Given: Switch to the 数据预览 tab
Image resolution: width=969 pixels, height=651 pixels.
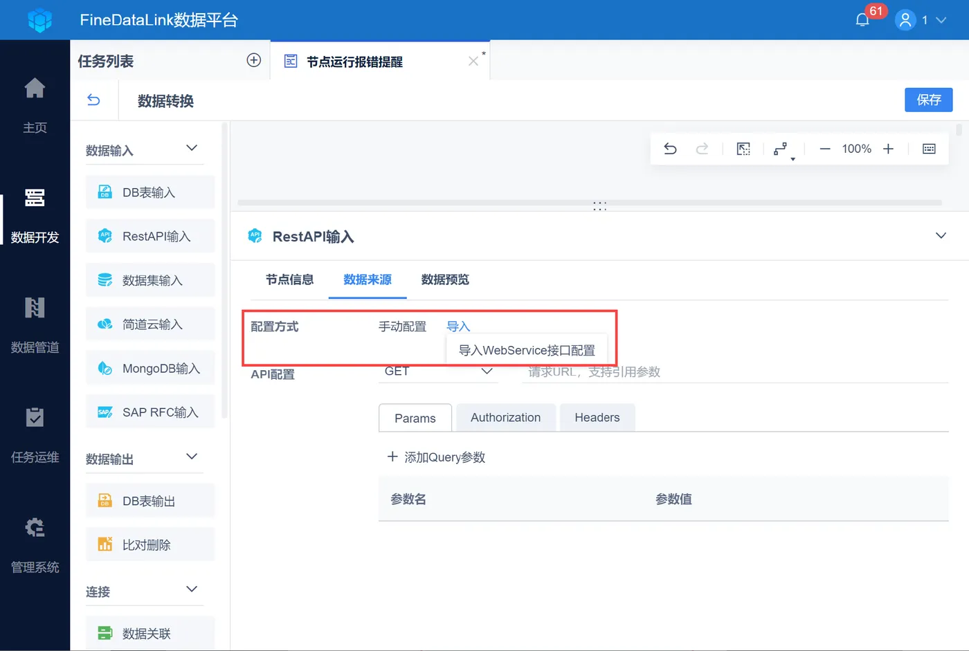Looking at the screenshot, I should pyautogui.click(x=445, y=279).
